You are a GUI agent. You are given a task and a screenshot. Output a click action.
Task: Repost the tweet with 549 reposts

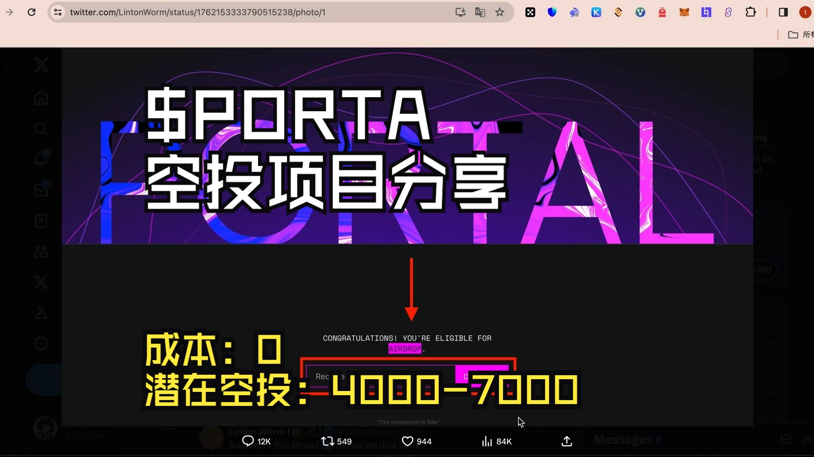point(336,441)
